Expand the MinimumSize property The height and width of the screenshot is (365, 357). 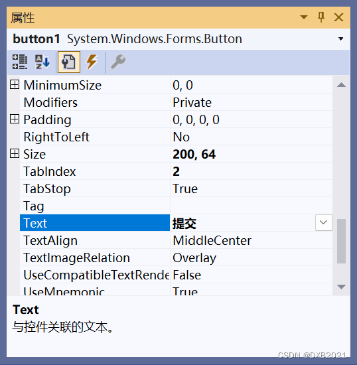[15, 84]
